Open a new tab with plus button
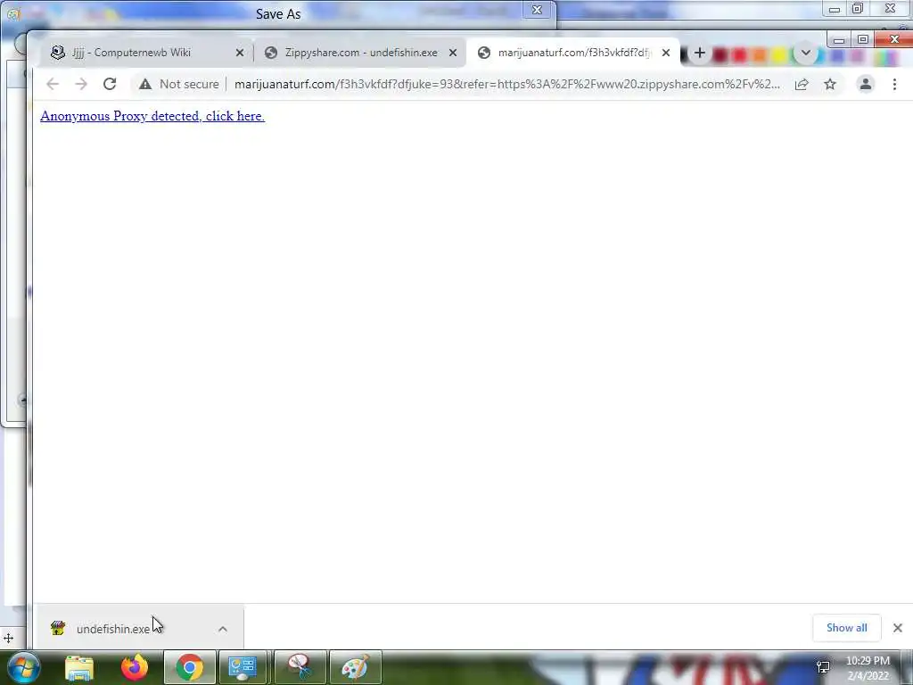Viewport: 913px width, 685px height. click(x=699, y=53)
